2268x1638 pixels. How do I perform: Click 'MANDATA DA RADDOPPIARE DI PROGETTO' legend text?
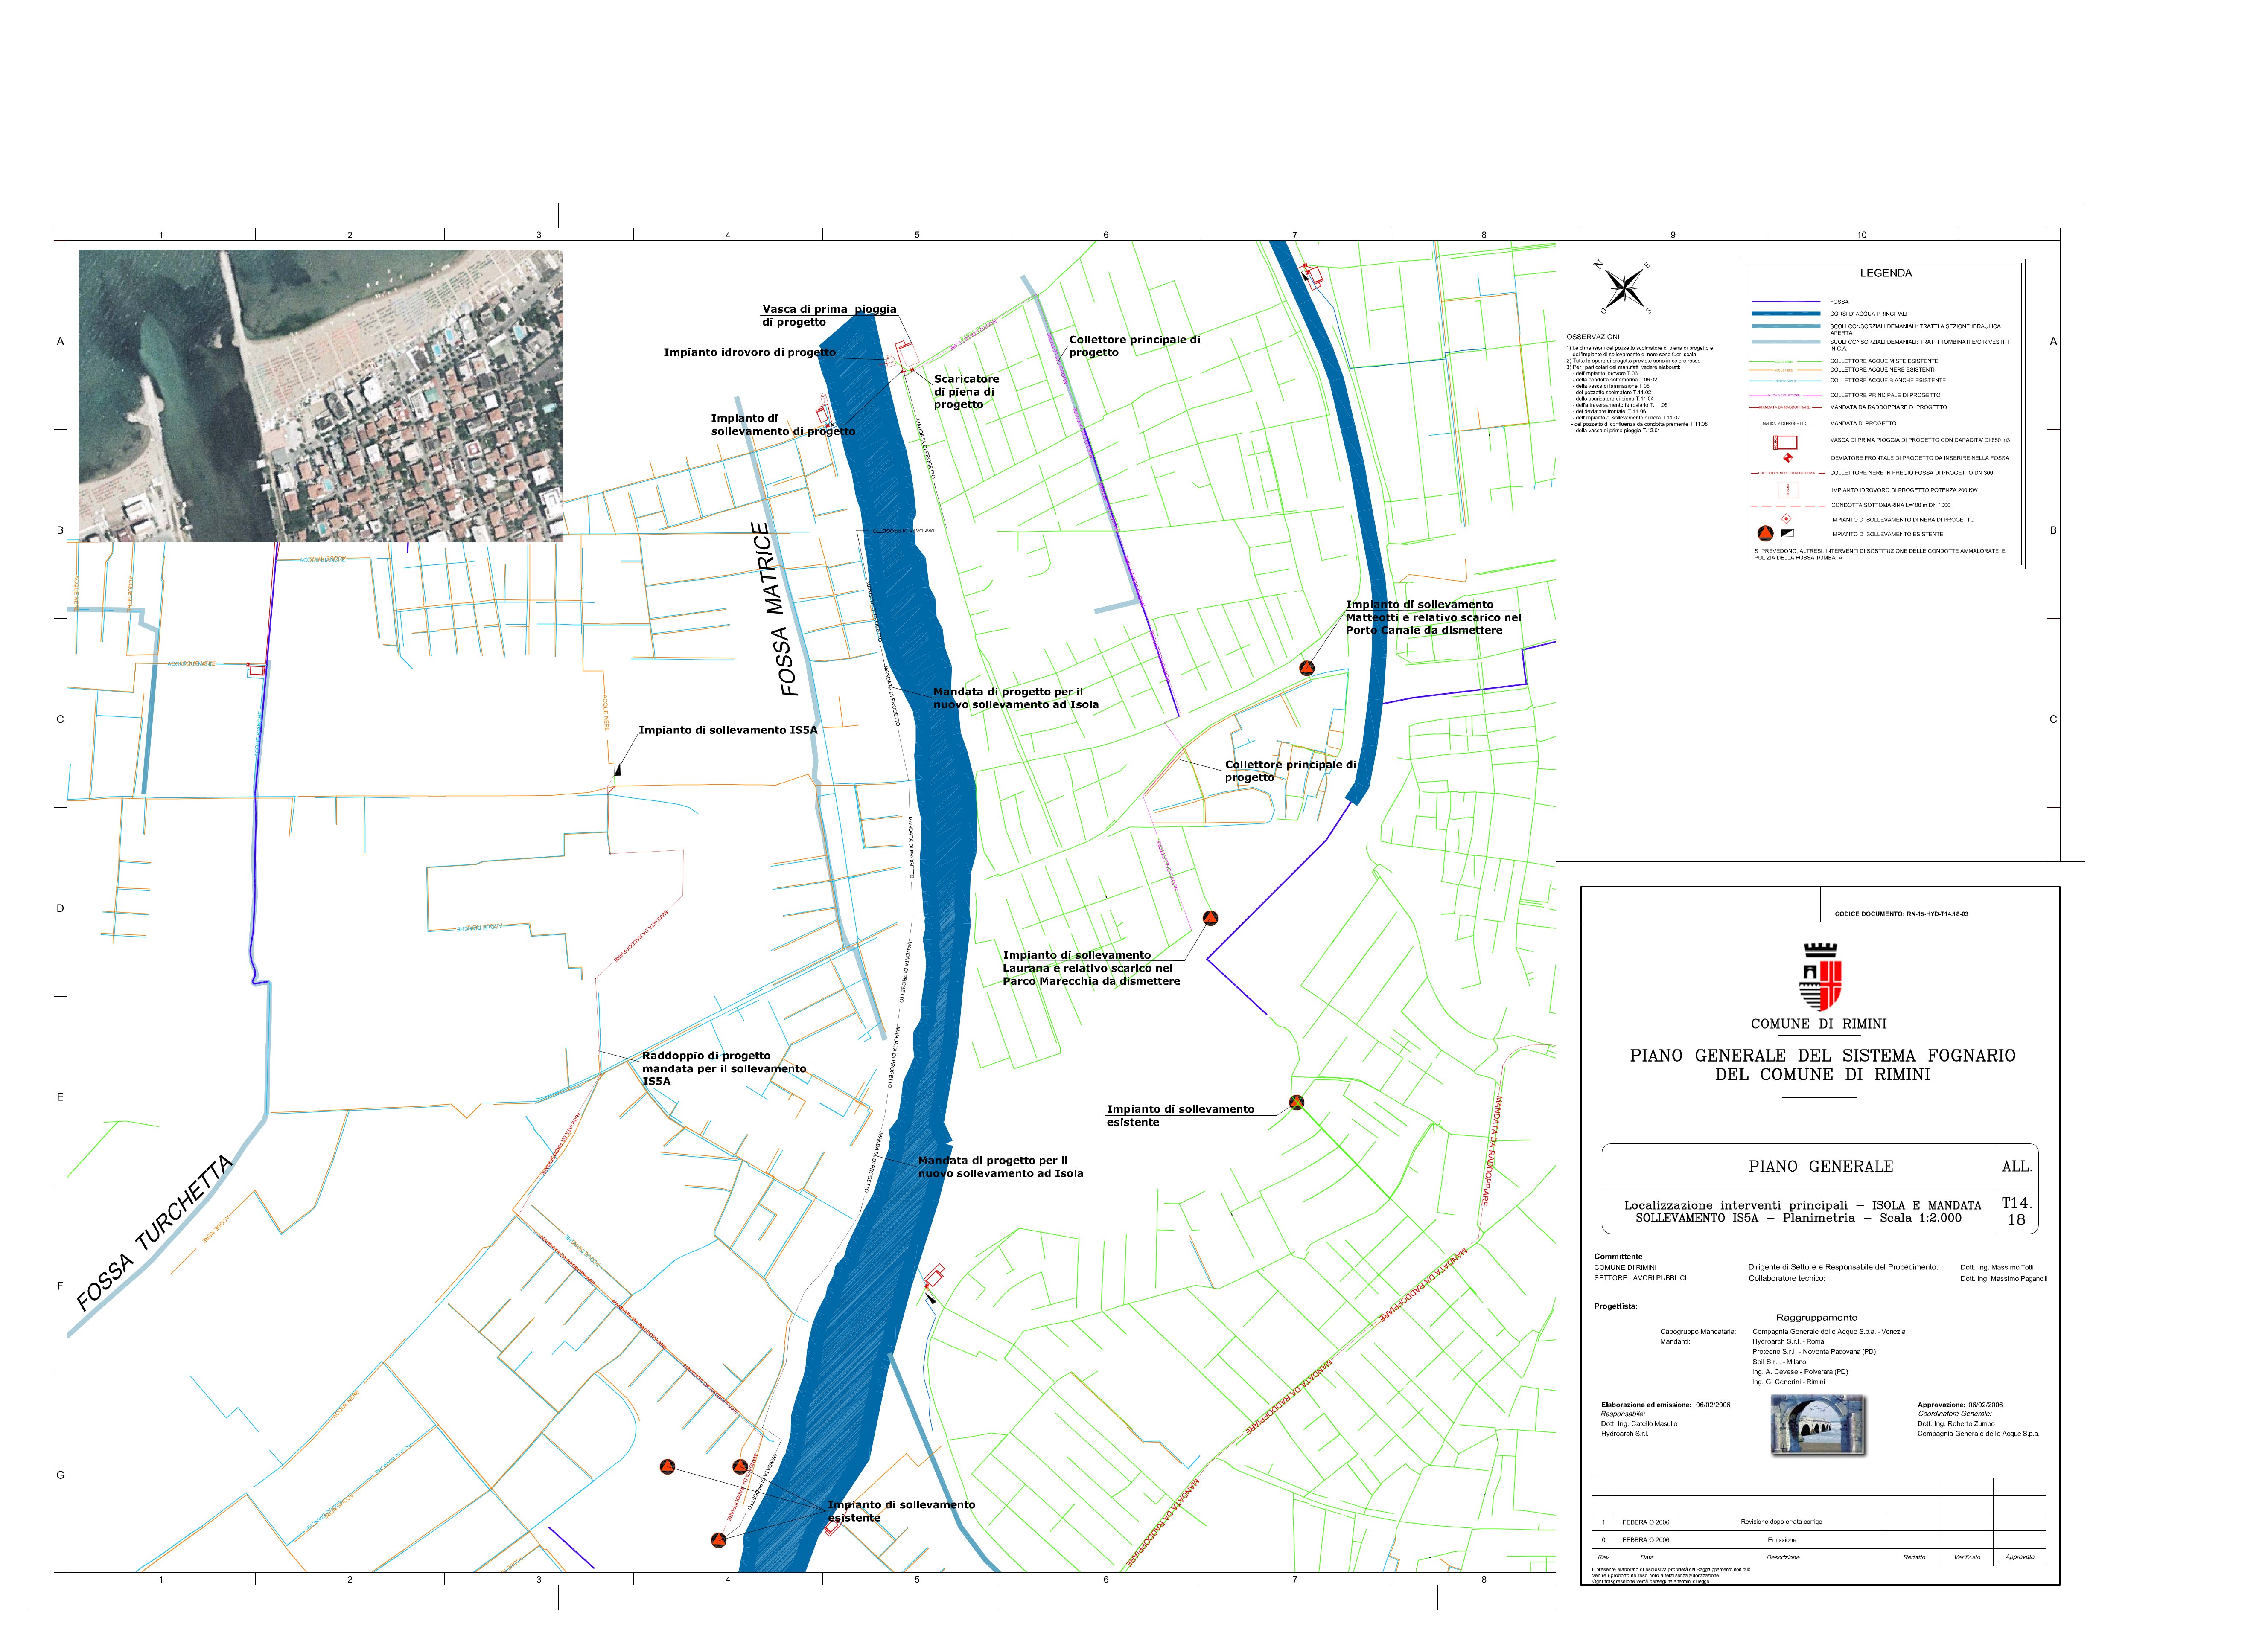click(1888, 407)
